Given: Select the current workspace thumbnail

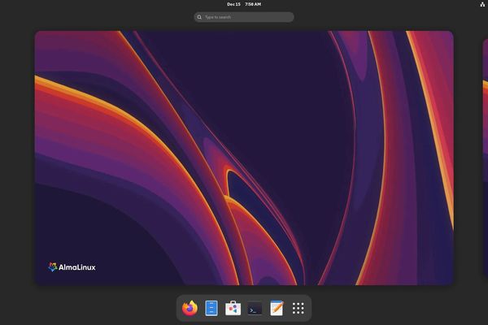Looking at the screenshot, I should tap(244, 158).
